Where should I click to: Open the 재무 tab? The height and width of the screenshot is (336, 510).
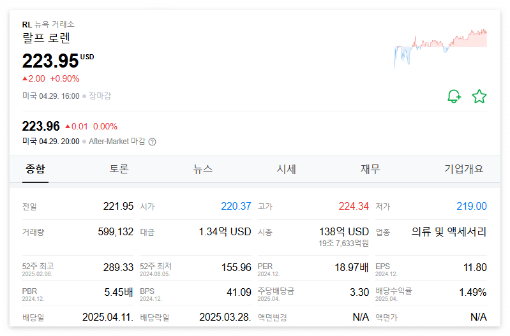[x=370, y=170]
